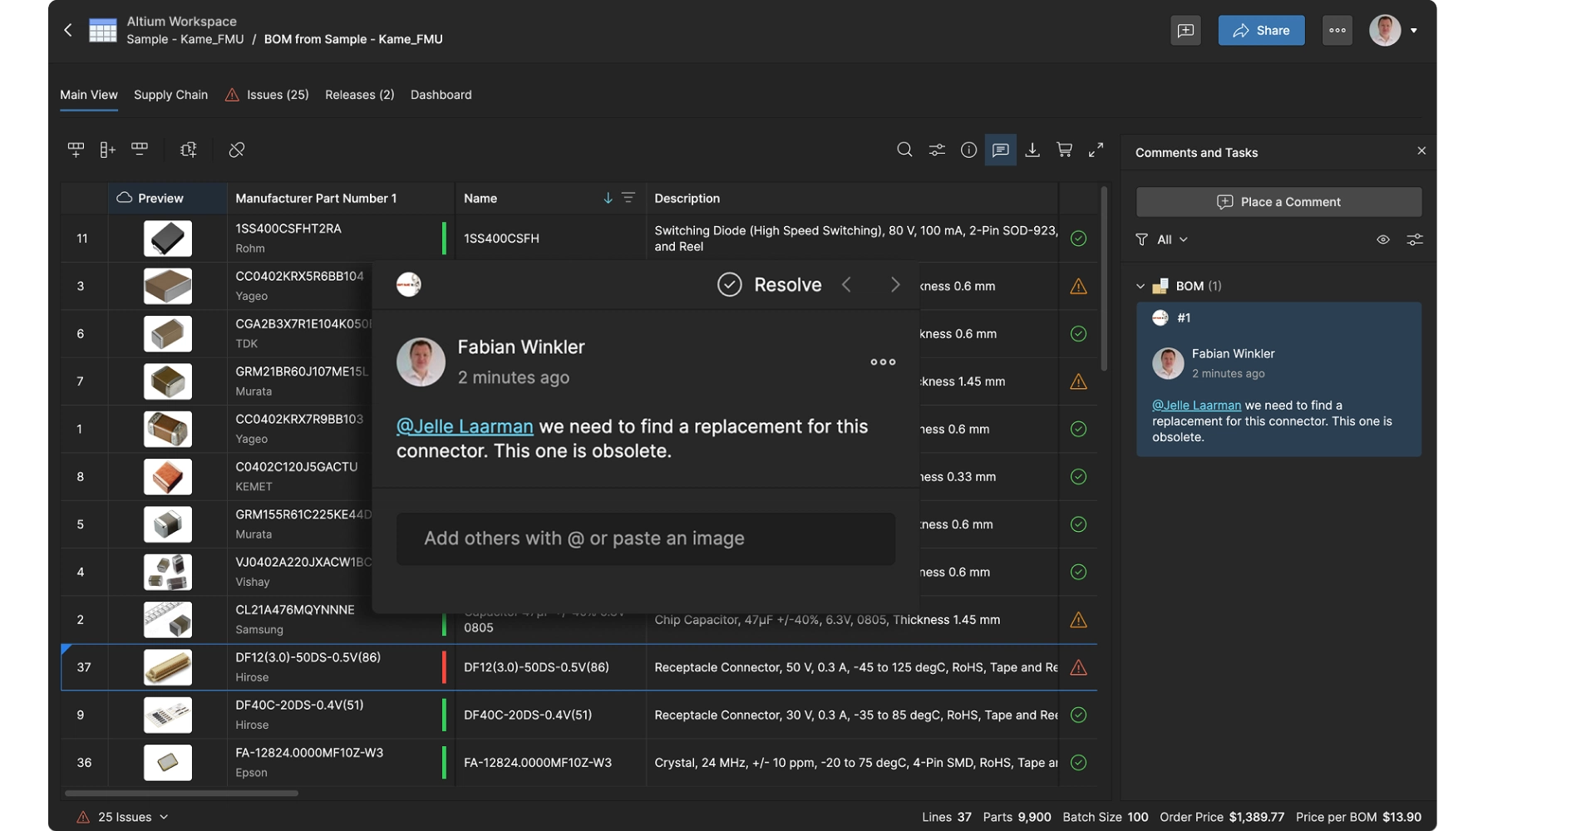Click the unlink icon in left toolbar
The image size is (1596, 831).
pyautogui.click(x=237, y=150)
